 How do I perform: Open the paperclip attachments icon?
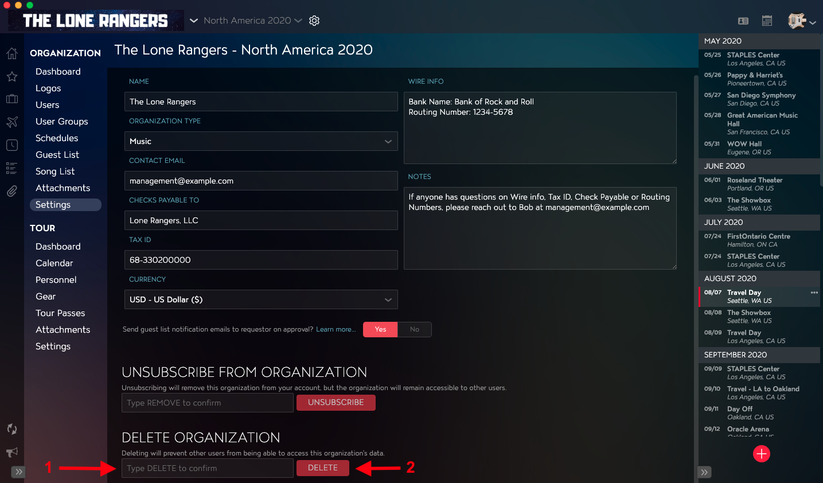[12, 191]
